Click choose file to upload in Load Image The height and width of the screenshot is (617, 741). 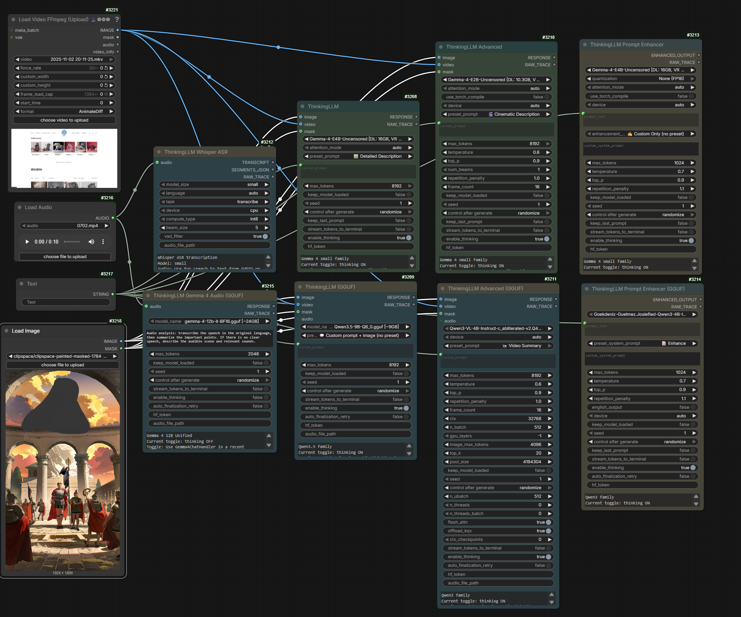[63, 365]
